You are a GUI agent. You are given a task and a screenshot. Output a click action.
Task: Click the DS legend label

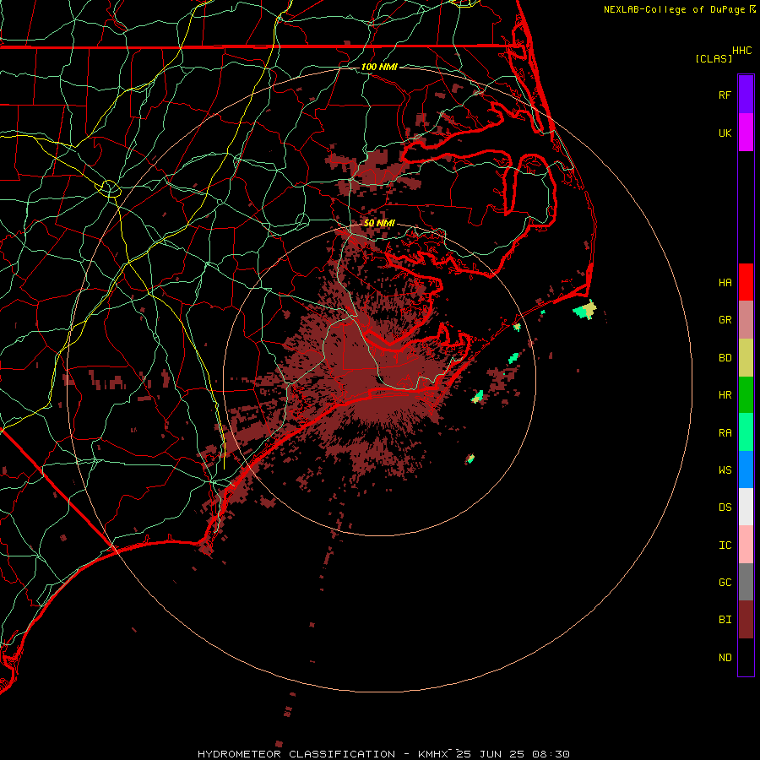coord(725,508)
